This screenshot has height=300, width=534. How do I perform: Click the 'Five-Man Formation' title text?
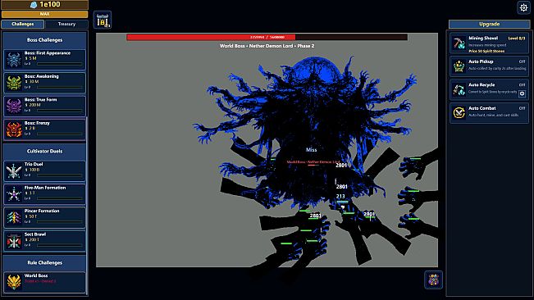(x=45, y=188)
